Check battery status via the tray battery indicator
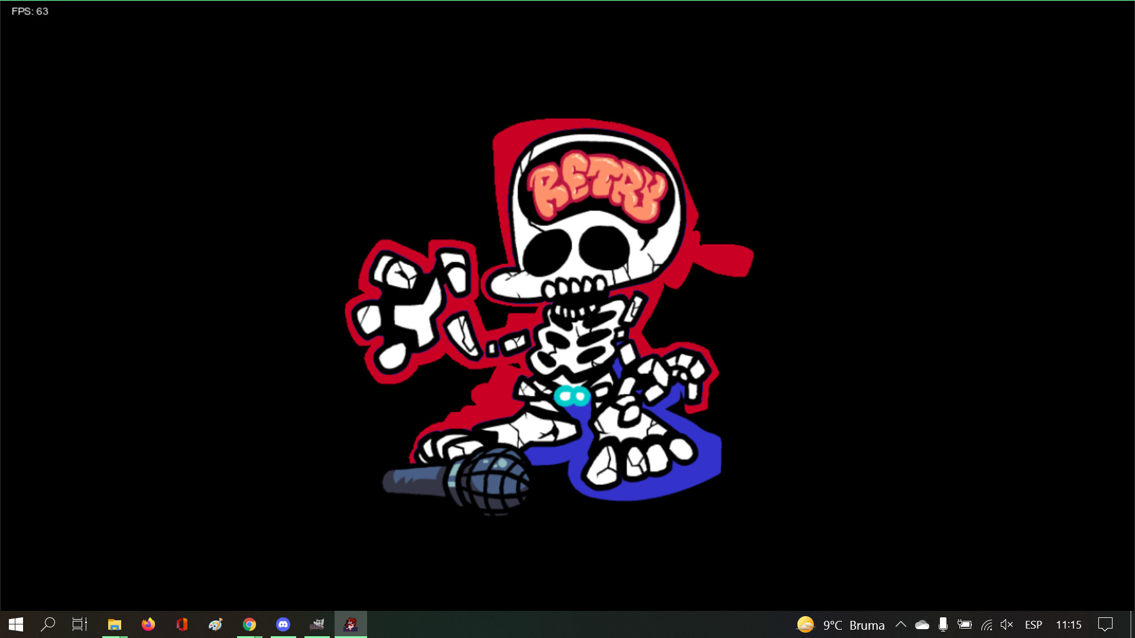This screenshot has height=638, width=1135. coord(965,624)
